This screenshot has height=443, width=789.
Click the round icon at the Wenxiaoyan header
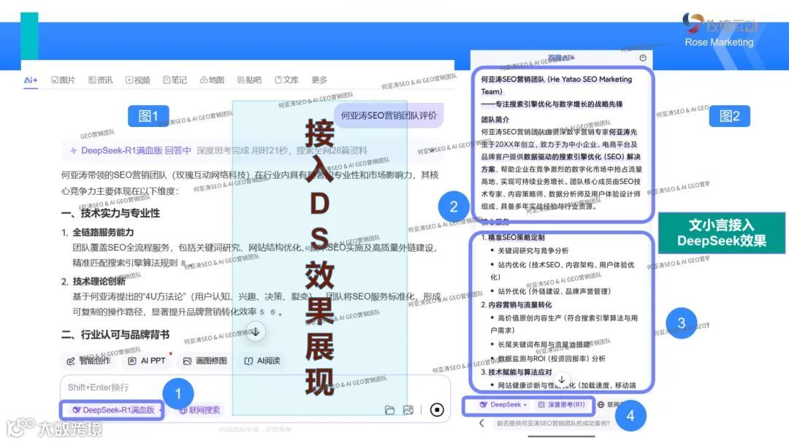coord(643,58)
